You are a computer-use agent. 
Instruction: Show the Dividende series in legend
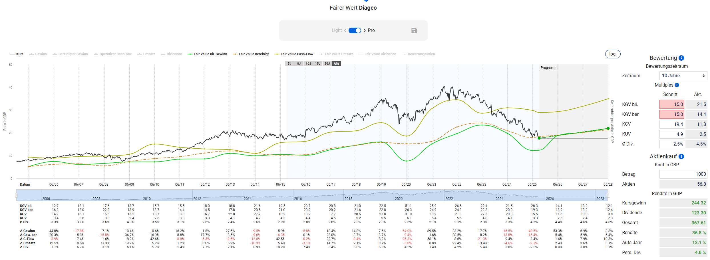point(171,54)
